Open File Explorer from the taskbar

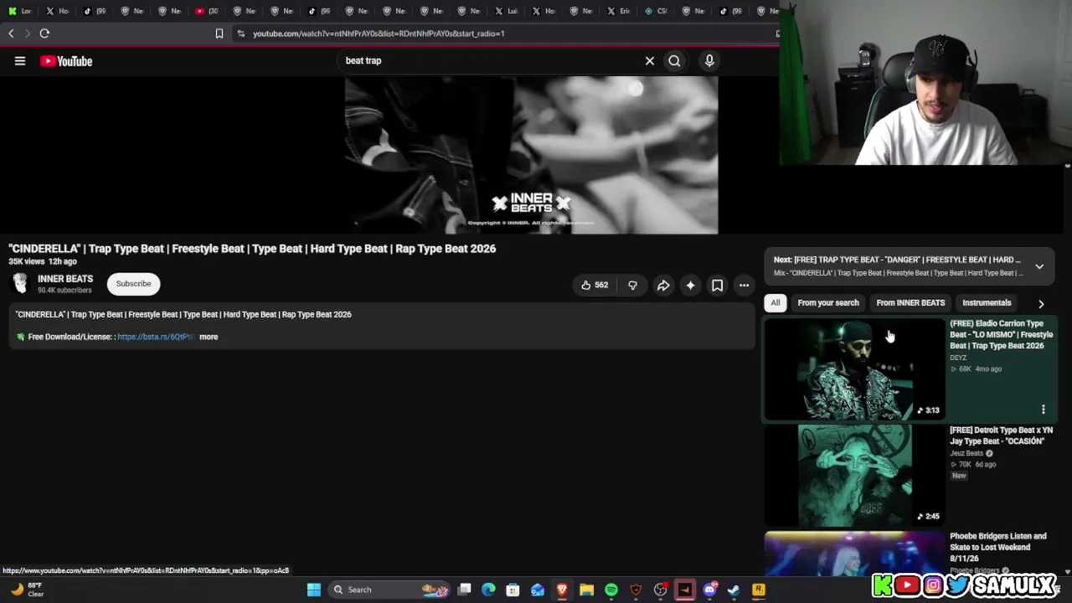pos(586,590)
